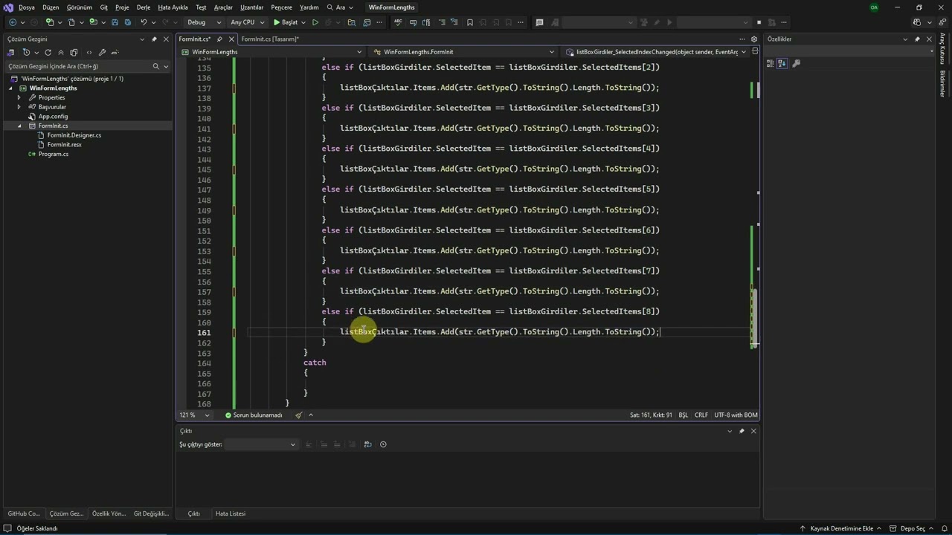The width and height of the screenshot is (952, 535).
Task: Open properties wrench icon in Çözüm Gezgini
Action: (102, 52)
